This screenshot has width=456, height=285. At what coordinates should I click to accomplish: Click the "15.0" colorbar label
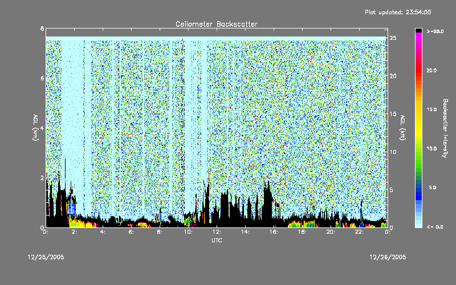coord(431,109)
